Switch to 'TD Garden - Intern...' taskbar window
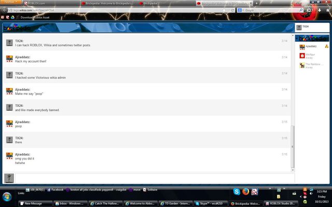The width and height of the screenshot is (332, 207). pos(176,203)
